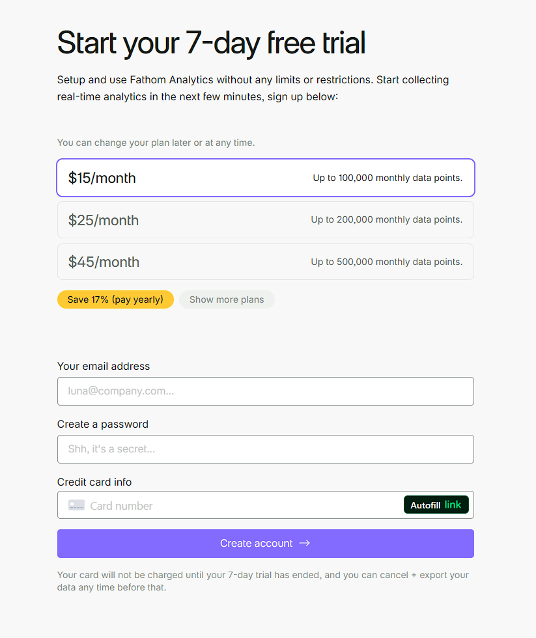Click the arrow icon beside Create account
Image resolution: width=536 pixels, height=638 pixels.
point(304,544)
